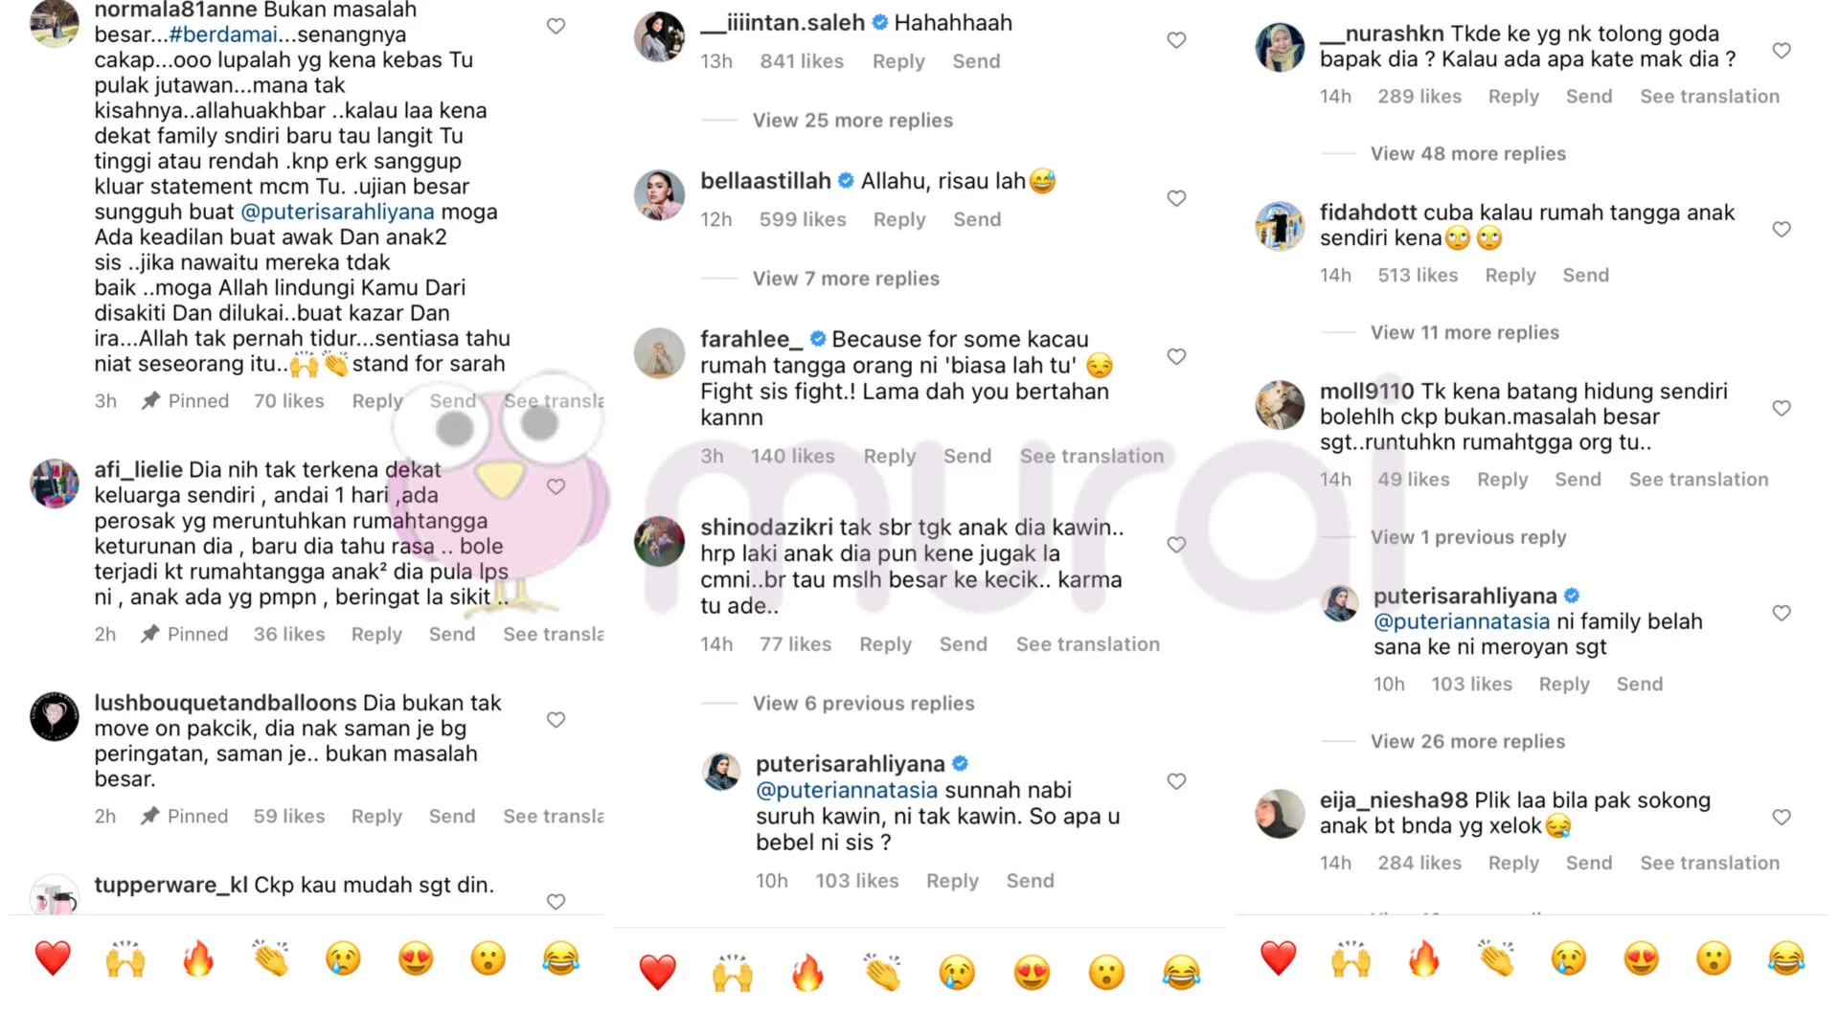This screenshot has width=1839, height=1013.
Task: Open the @puterisarahliyana mention link
Action: 337,212
